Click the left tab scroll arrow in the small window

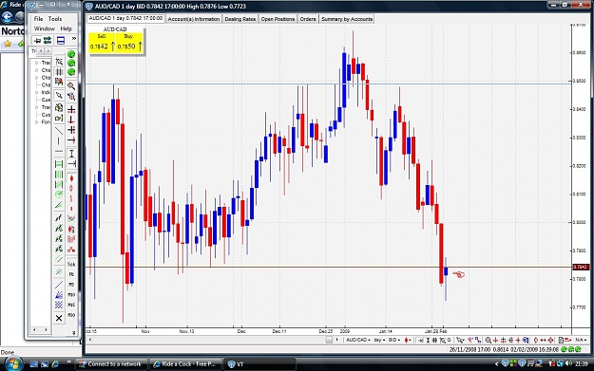(x=41, y=50)
